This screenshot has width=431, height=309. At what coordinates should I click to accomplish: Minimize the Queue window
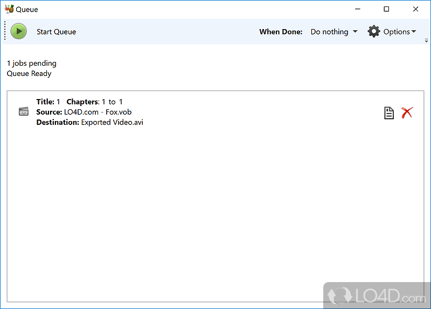pyautogui.click(x=358, y=9)
